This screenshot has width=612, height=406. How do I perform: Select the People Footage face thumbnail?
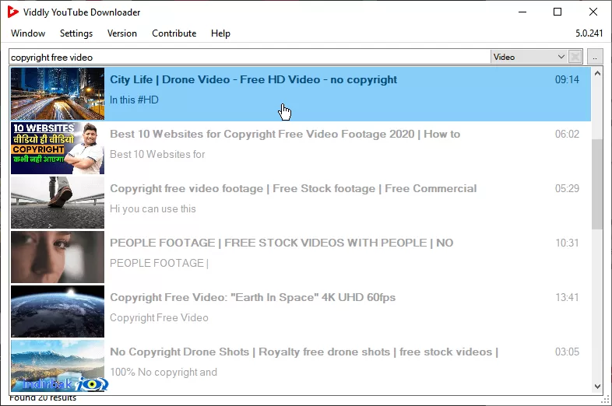(x=58, y=257)
